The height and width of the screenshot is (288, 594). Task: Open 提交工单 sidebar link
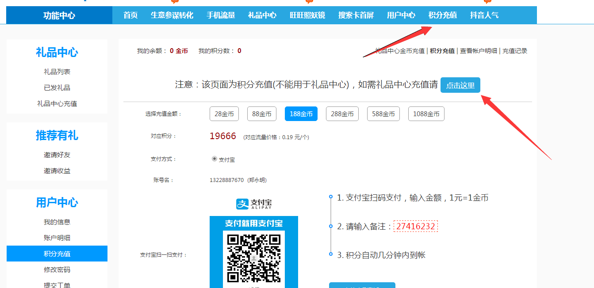tap(57, 285)
